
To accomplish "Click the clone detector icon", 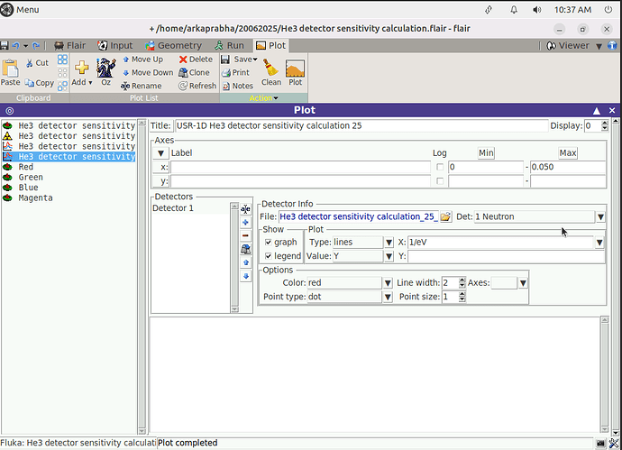I will click(x=245, y=249).
